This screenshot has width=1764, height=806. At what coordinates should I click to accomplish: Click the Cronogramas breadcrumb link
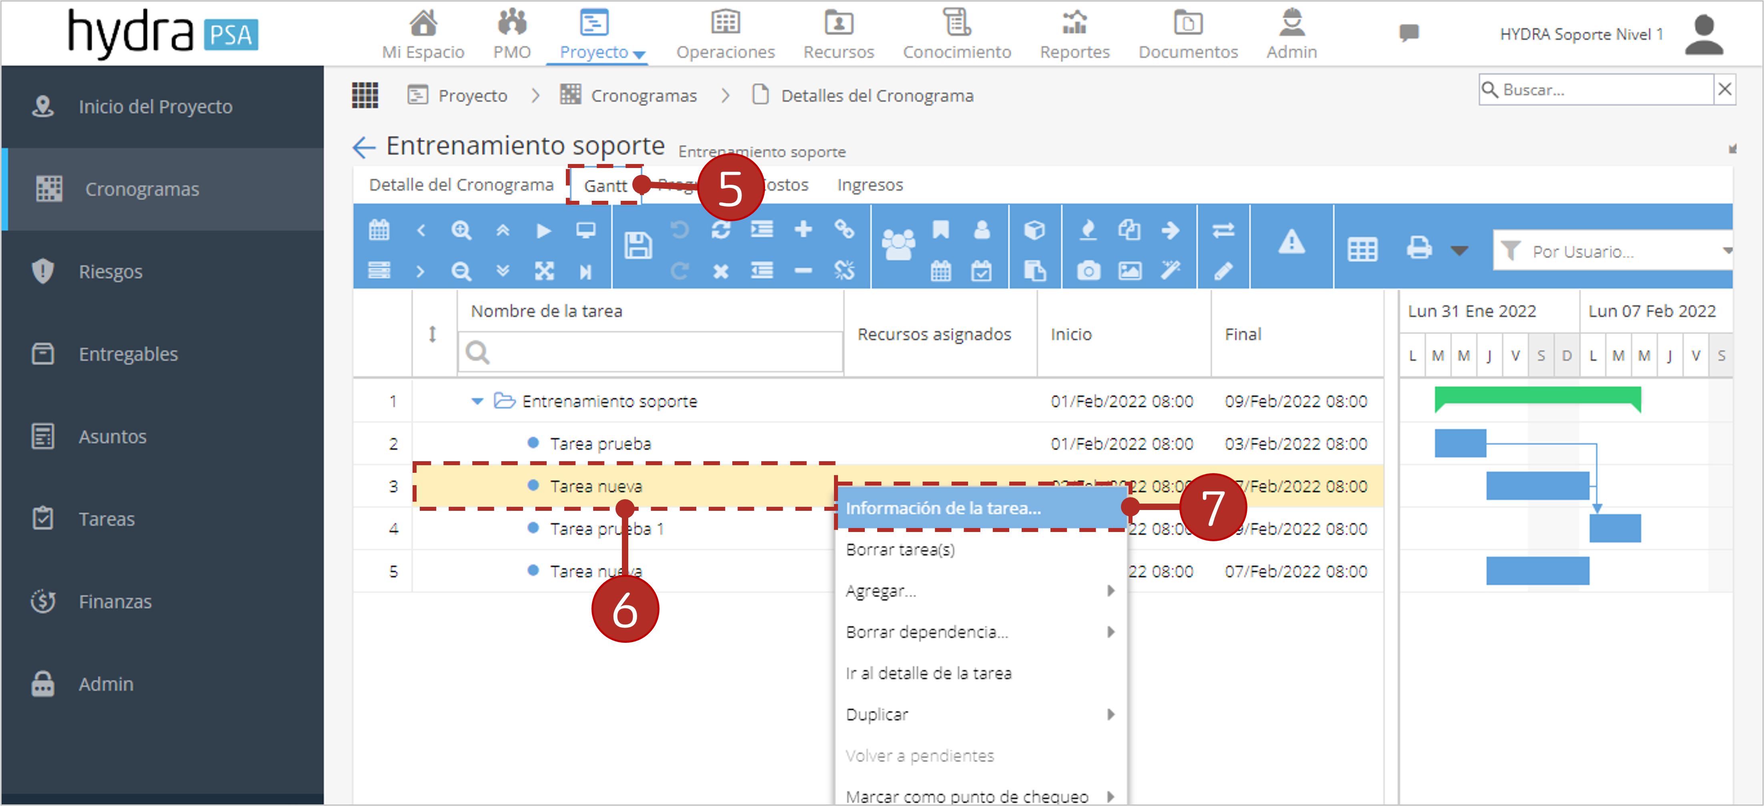[x=643, y=96]
